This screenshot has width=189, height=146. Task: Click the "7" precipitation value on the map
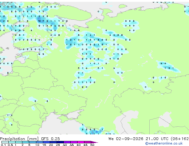(43, 21)
